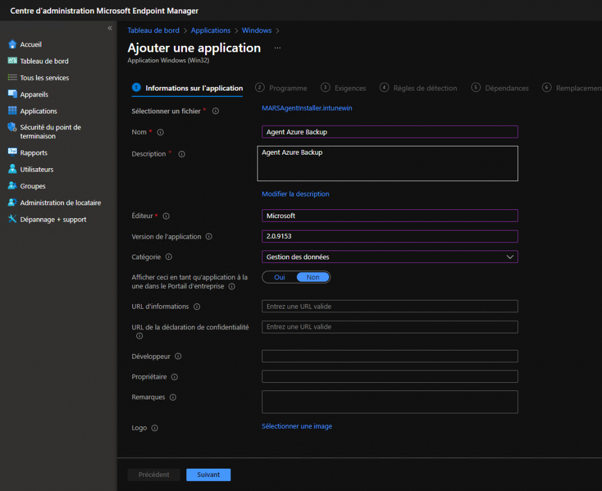The width and height of the screenshot is (602, 491).
Task: Click info icon beside the Description label
Action: click(182, 154)
